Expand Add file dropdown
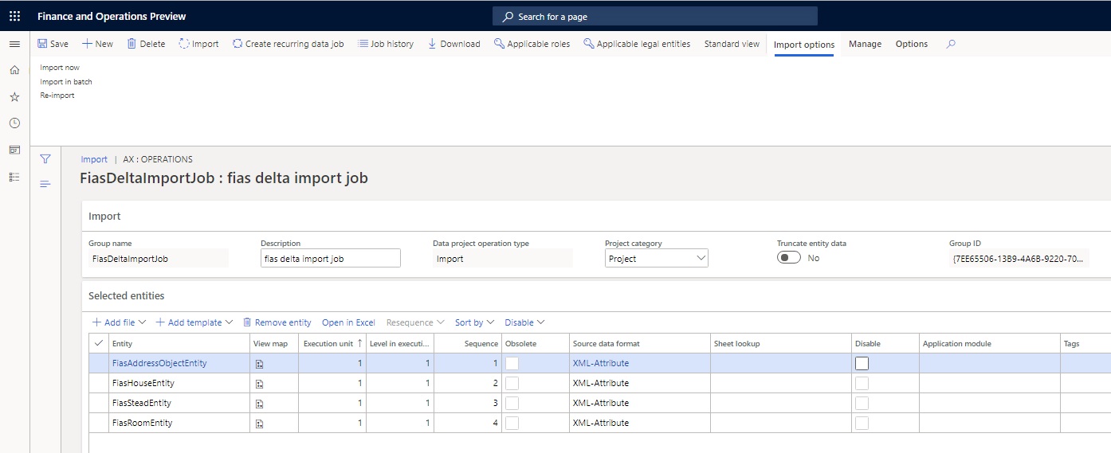Viewport: 1111px width, 453px height. 120,322
